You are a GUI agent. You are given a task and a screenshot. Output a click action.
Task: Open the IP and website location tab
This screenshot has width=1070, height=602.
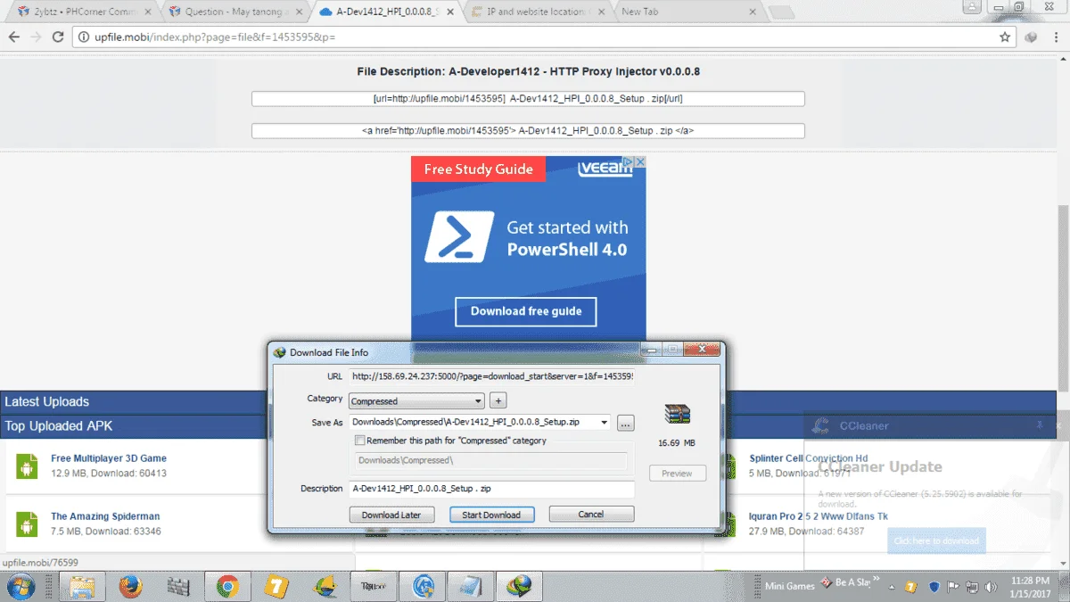click(539, 12)
